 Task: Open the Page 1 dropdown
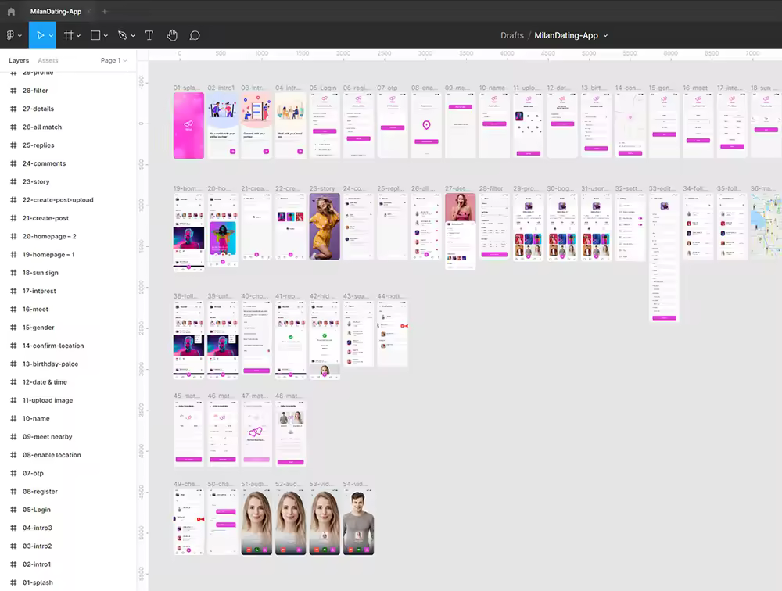pyautogui.click(x=113, y=60)
